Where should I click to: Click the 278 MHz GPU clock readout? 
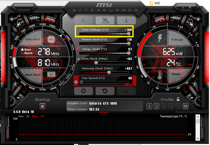pos(48,52)
